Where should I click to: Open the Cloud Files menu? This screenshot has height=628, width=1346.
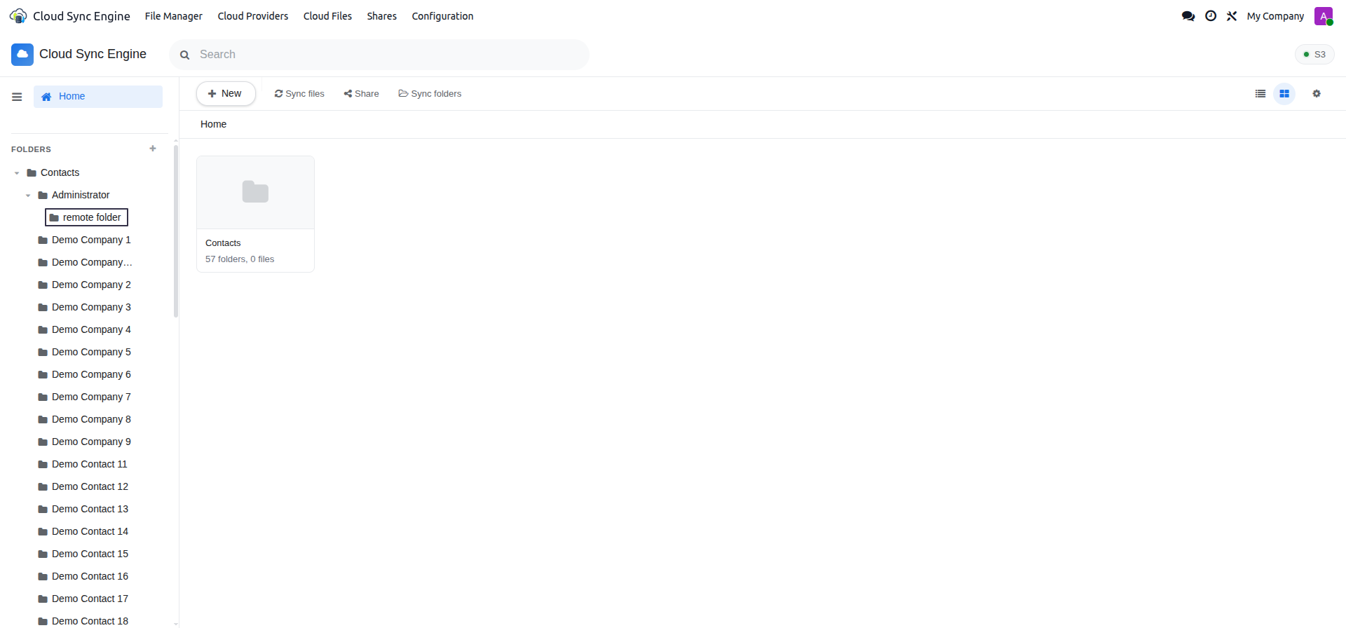(x=327, y=16)
